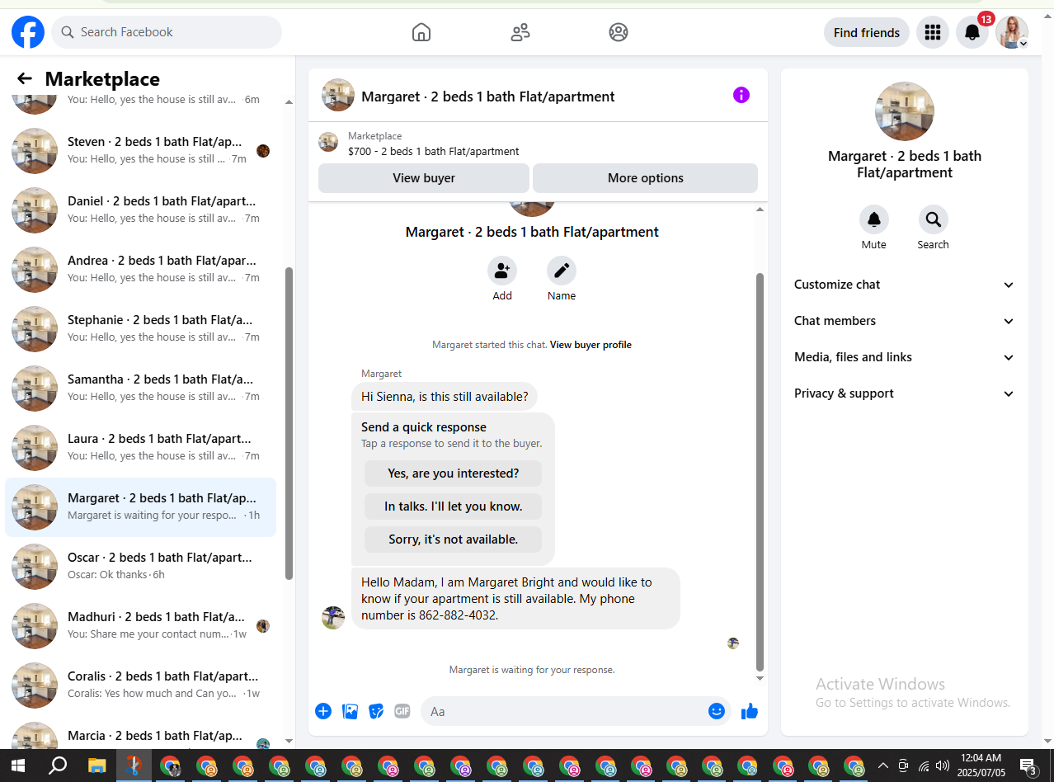
Task: Go back using the Marketplace back arrow
Action: (25, 78)
